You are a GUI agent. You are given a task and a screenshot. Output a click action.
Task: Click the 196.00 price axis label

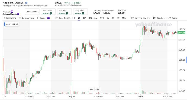182,60
